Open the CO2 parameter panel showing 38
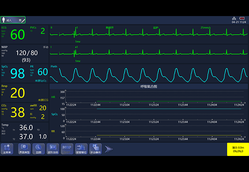The image size is (249, 172). tap(17, 112)
